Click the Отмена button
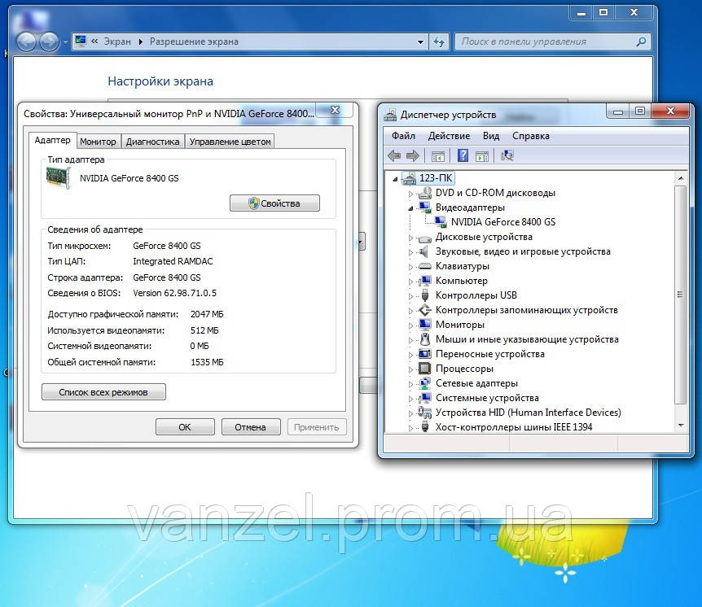702x607 pixels. [x=251, y=426]
